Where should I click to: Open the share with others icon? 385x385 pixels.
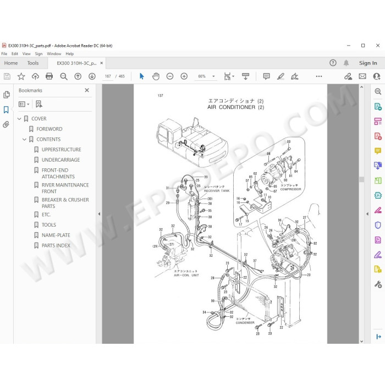pos(377,76)
